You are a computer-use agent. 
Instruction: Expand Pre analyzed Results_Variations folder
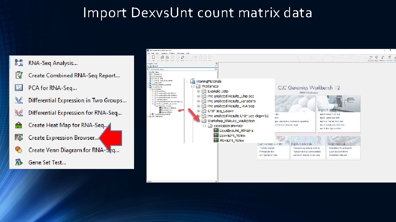(x=198, y=101)
